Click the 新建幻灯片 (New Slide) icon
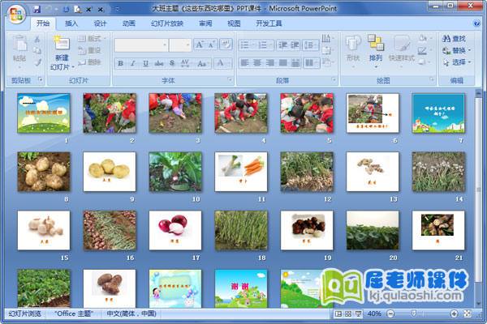Image resolution: width=487 pixels, height=324 pixels. [x=61, y=45]
